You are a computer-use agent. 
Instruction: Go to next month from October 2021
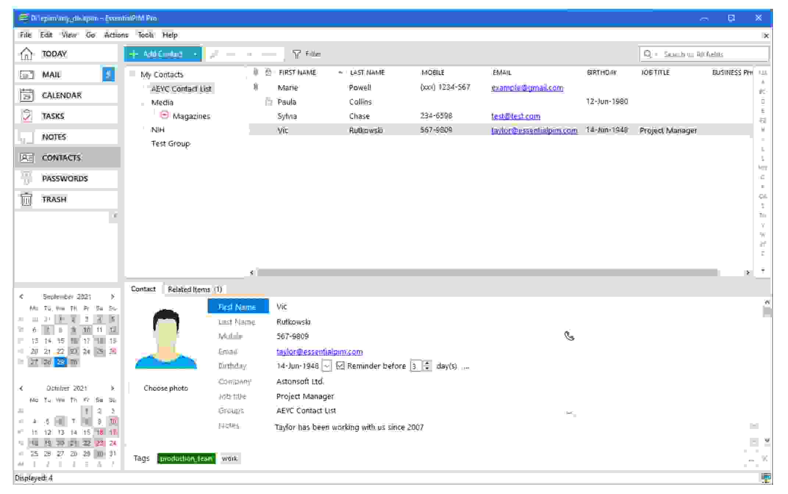tap(112, 388)
